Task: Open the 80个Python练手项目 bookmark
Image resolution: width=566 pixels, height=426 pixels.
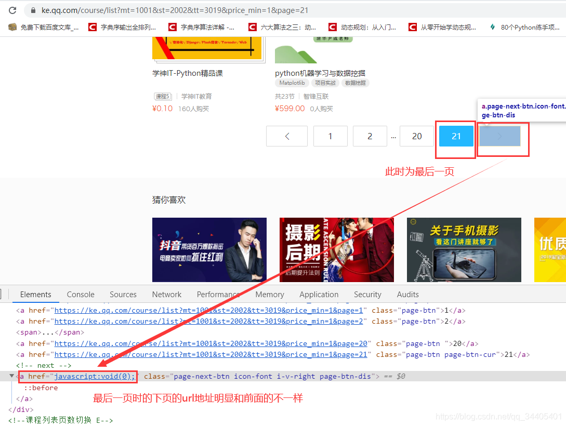Action: click(x=524, y=27)
